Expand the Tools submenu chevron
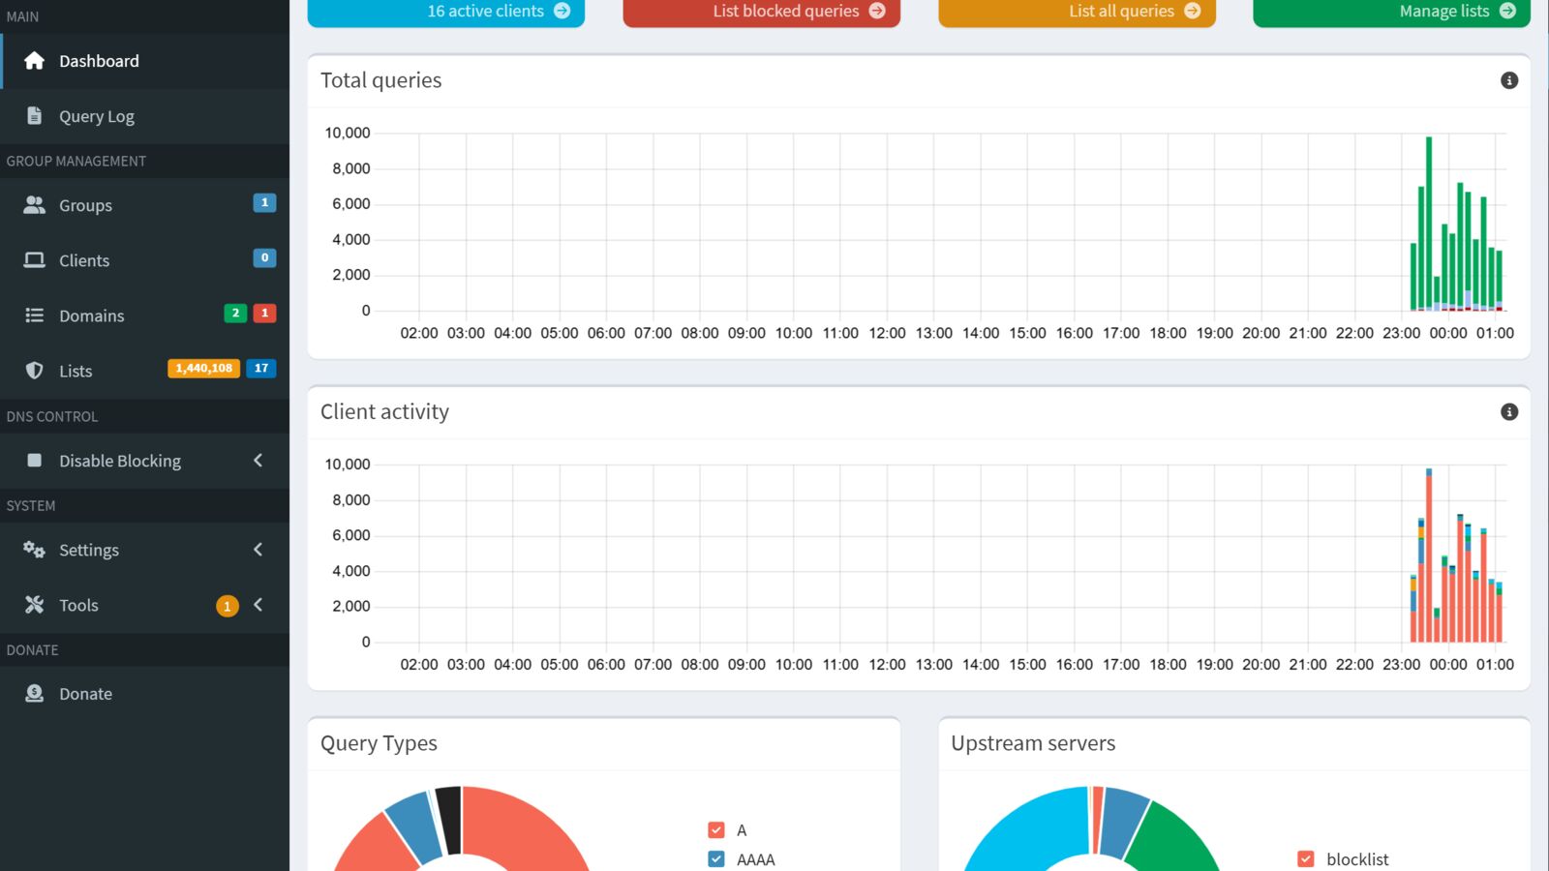Screen dimensions: 1549x871 click(258, 605)
